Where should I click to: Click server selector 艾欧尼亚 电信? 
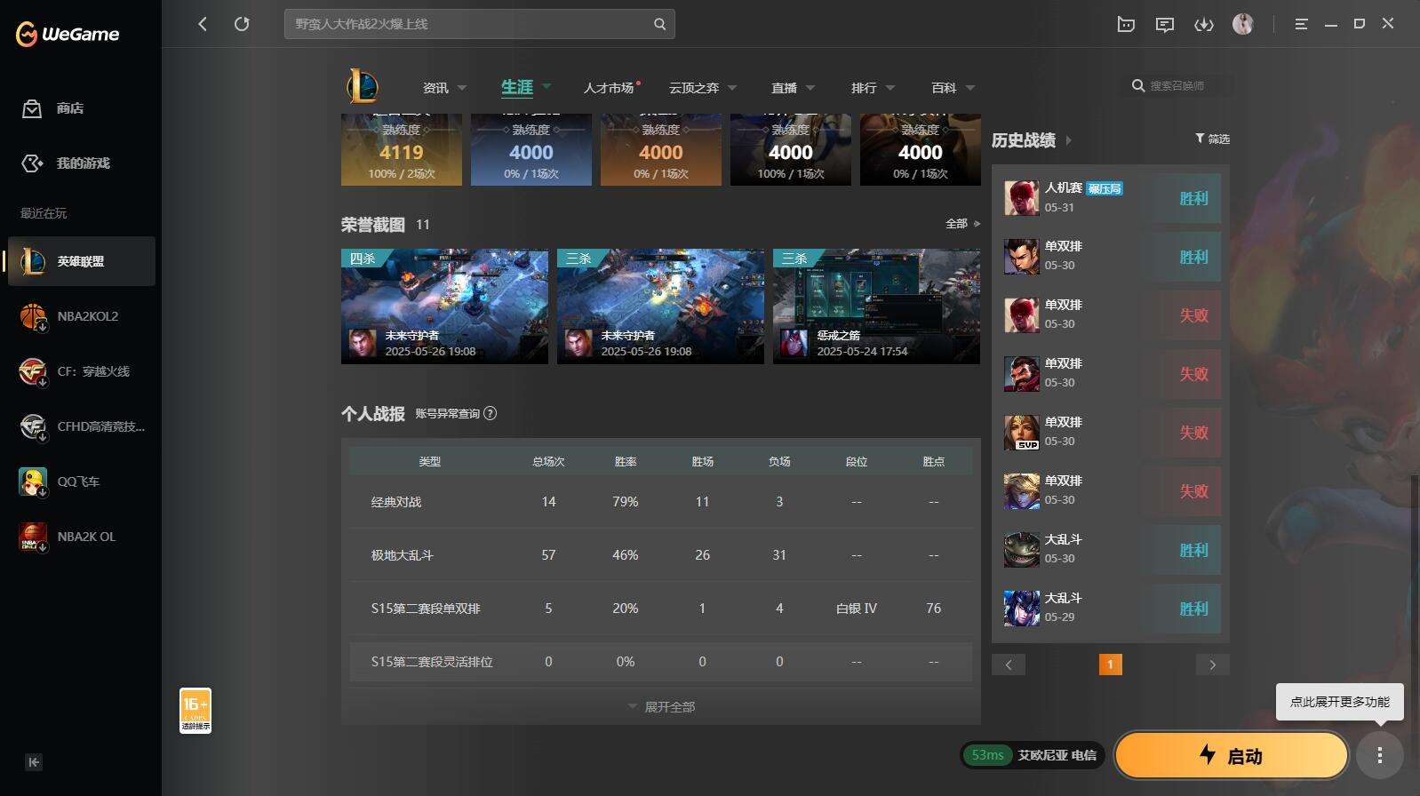(x=1057, y=755)
